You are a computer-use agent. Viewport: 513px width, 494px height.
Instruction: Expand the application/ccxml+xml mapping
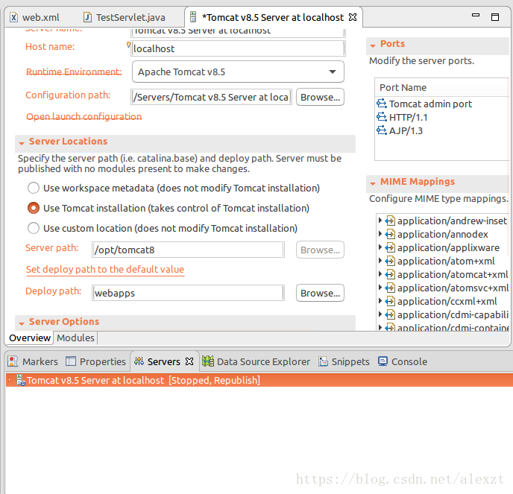pyautogui.click(x=380, y=301)
